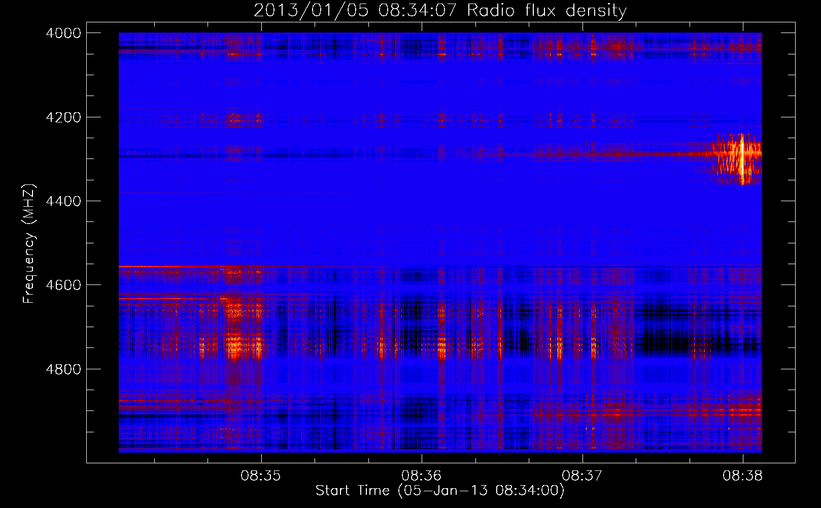The image size is (821, 508).
Task: Click the plot title "2013/01/05 08:34:07 Radio flux density"
Action: pyautogui.click(x=440, y=10)
